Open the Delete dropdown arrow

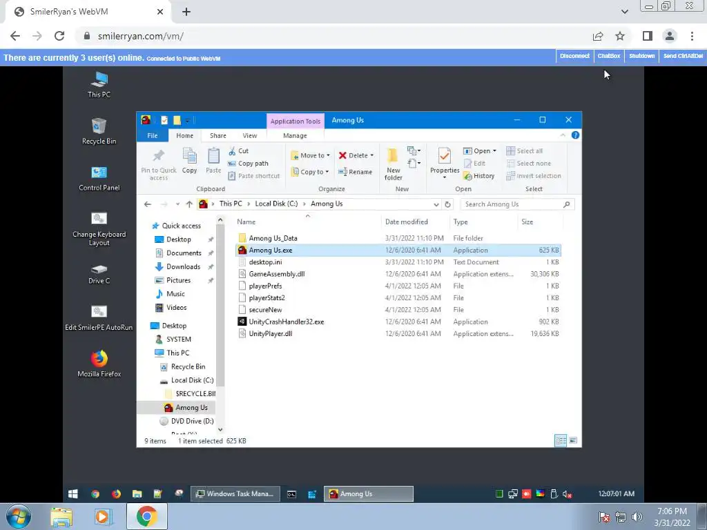pyautogui.click(x=372, y=155)
